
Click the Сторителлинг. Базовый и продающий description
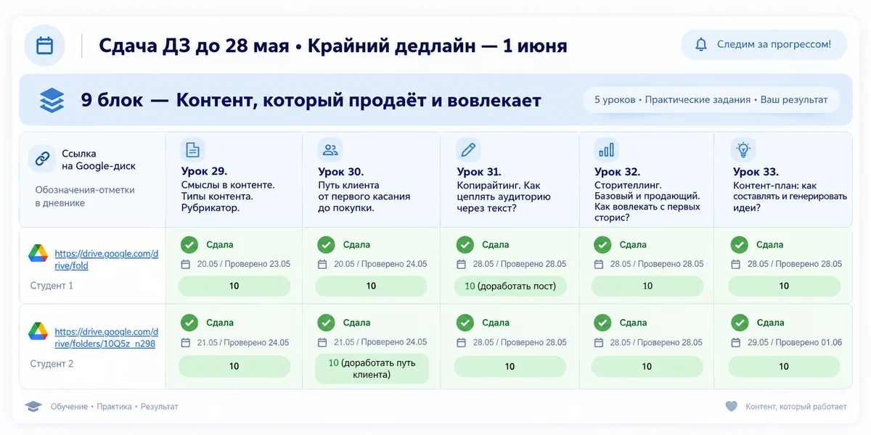coord(647,202)
